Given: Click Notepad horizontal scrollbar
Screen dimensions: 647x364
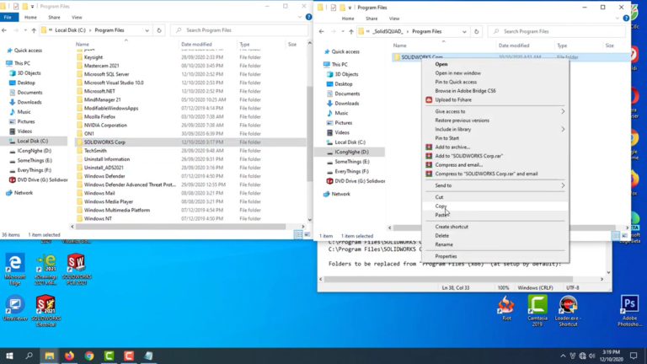Looking at the screenshot, I should click(x=448, y=280).
